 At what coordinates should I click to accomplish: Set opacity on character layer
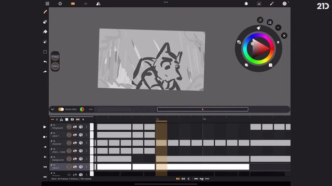click(69, 143)
